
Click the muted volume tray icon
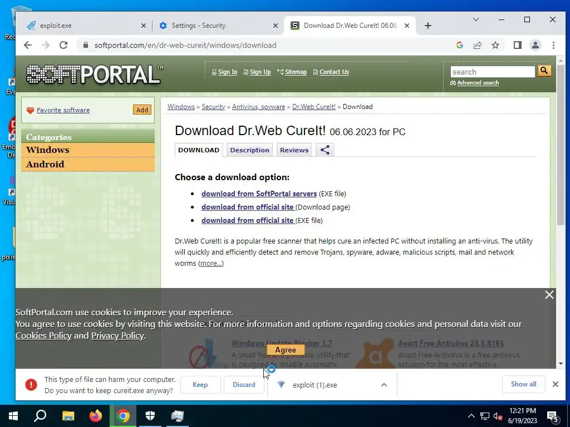click(497, 416)
